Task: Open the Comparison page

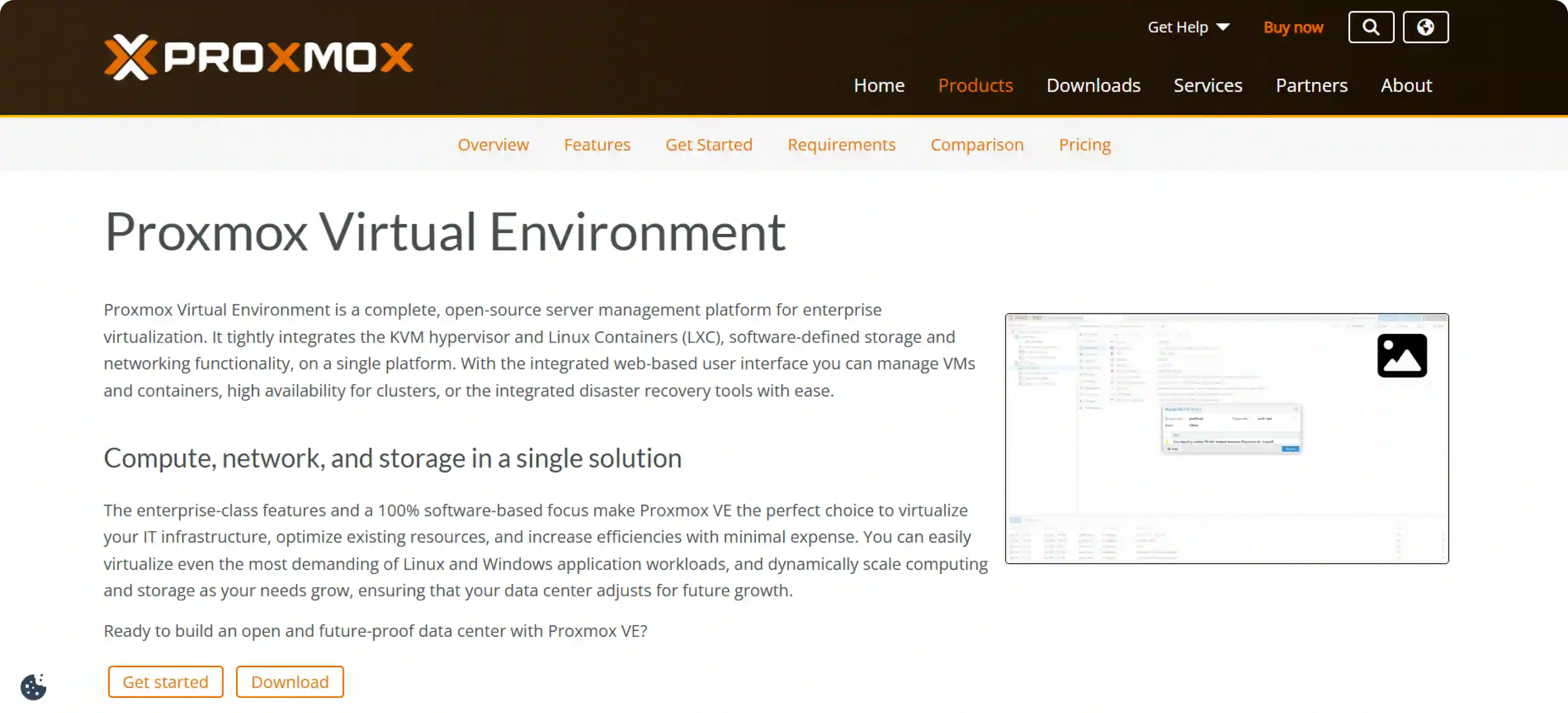Action: (977, 144)
